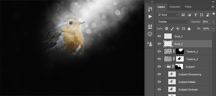
Task: Lock position move icon
Action: [x=178, y=29]
